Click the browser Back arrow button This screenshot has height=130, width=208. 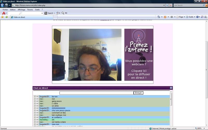point(2,5)
